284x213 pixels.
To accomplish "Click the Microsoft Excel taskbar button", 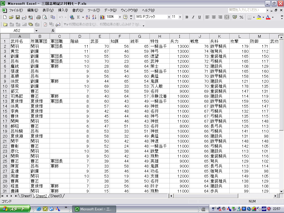I will point(94,209).
